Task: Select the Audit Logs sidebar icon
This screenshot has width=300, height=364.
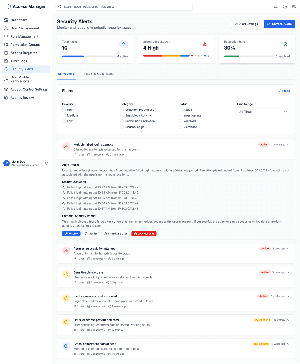Action: click(x=6, y=61)
